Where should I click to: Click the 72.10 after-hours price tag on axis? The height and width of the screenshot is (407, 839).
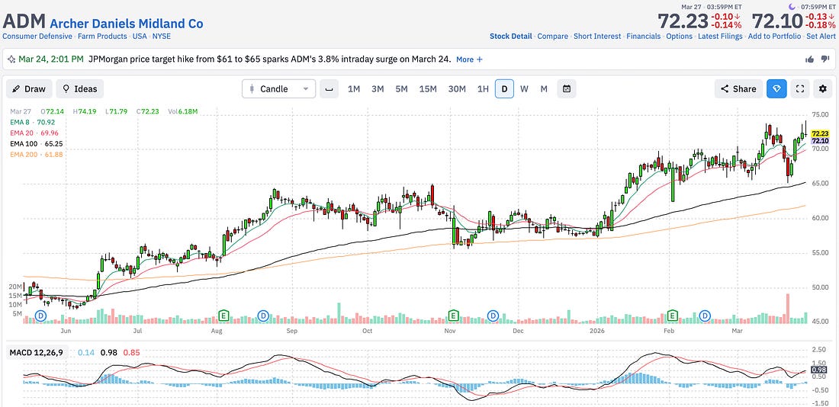pyautogui.click(x=820, y=141)
